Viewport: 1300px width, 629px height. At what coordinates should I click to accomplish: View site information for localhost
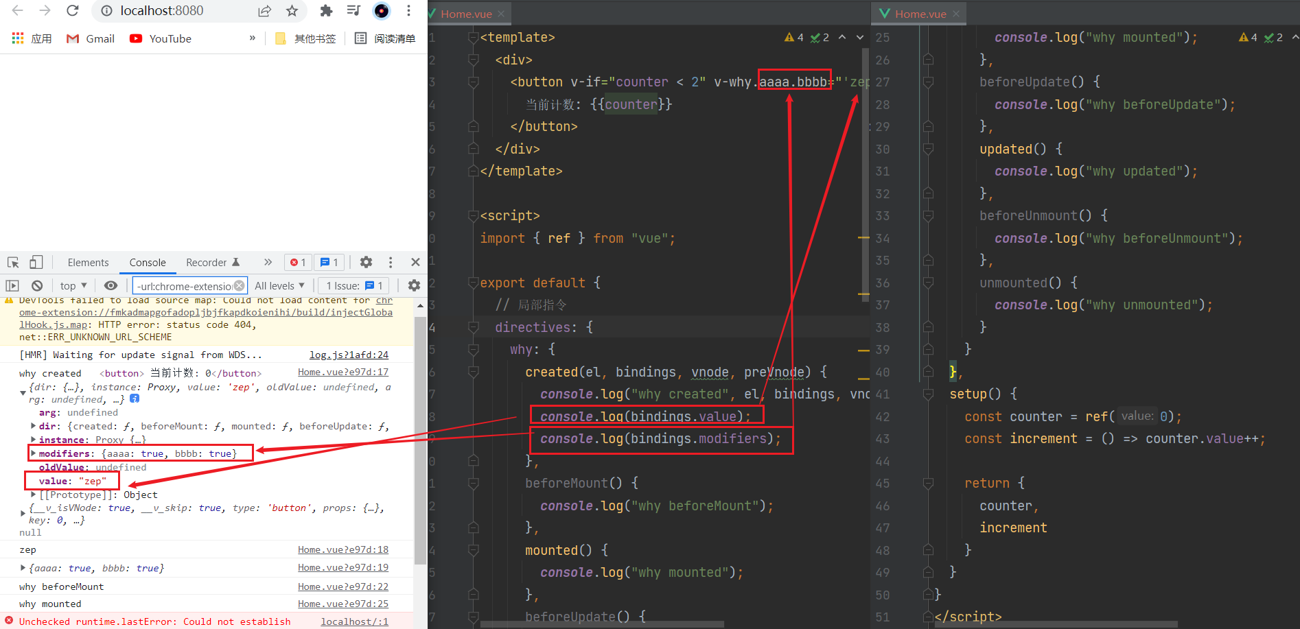tap(106, 10)
